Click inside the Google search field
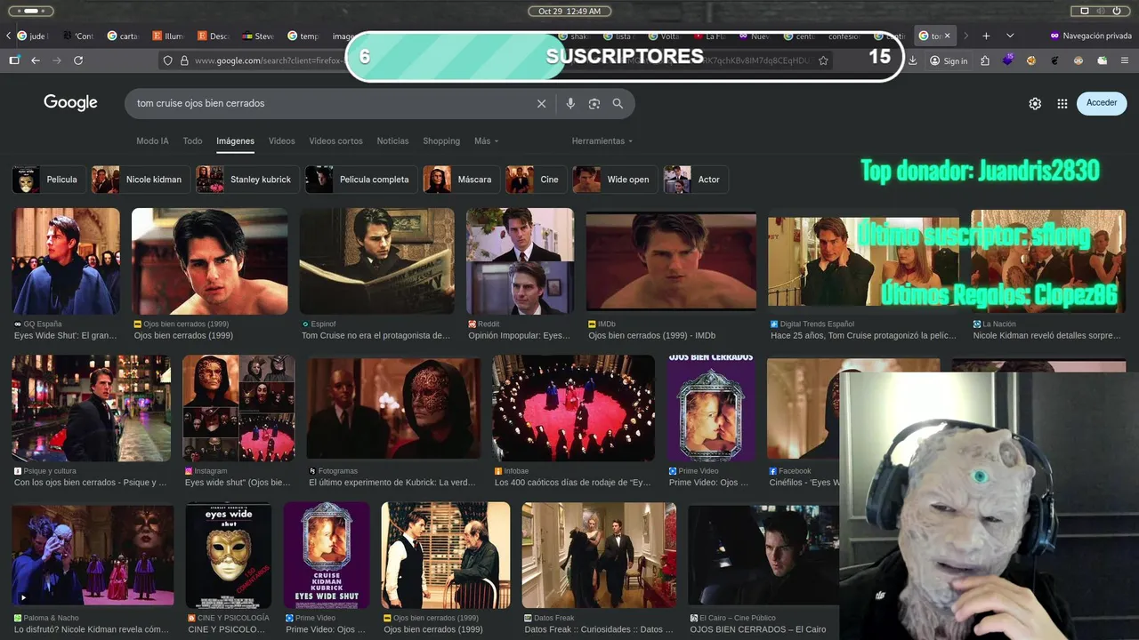 pos(334,103)
